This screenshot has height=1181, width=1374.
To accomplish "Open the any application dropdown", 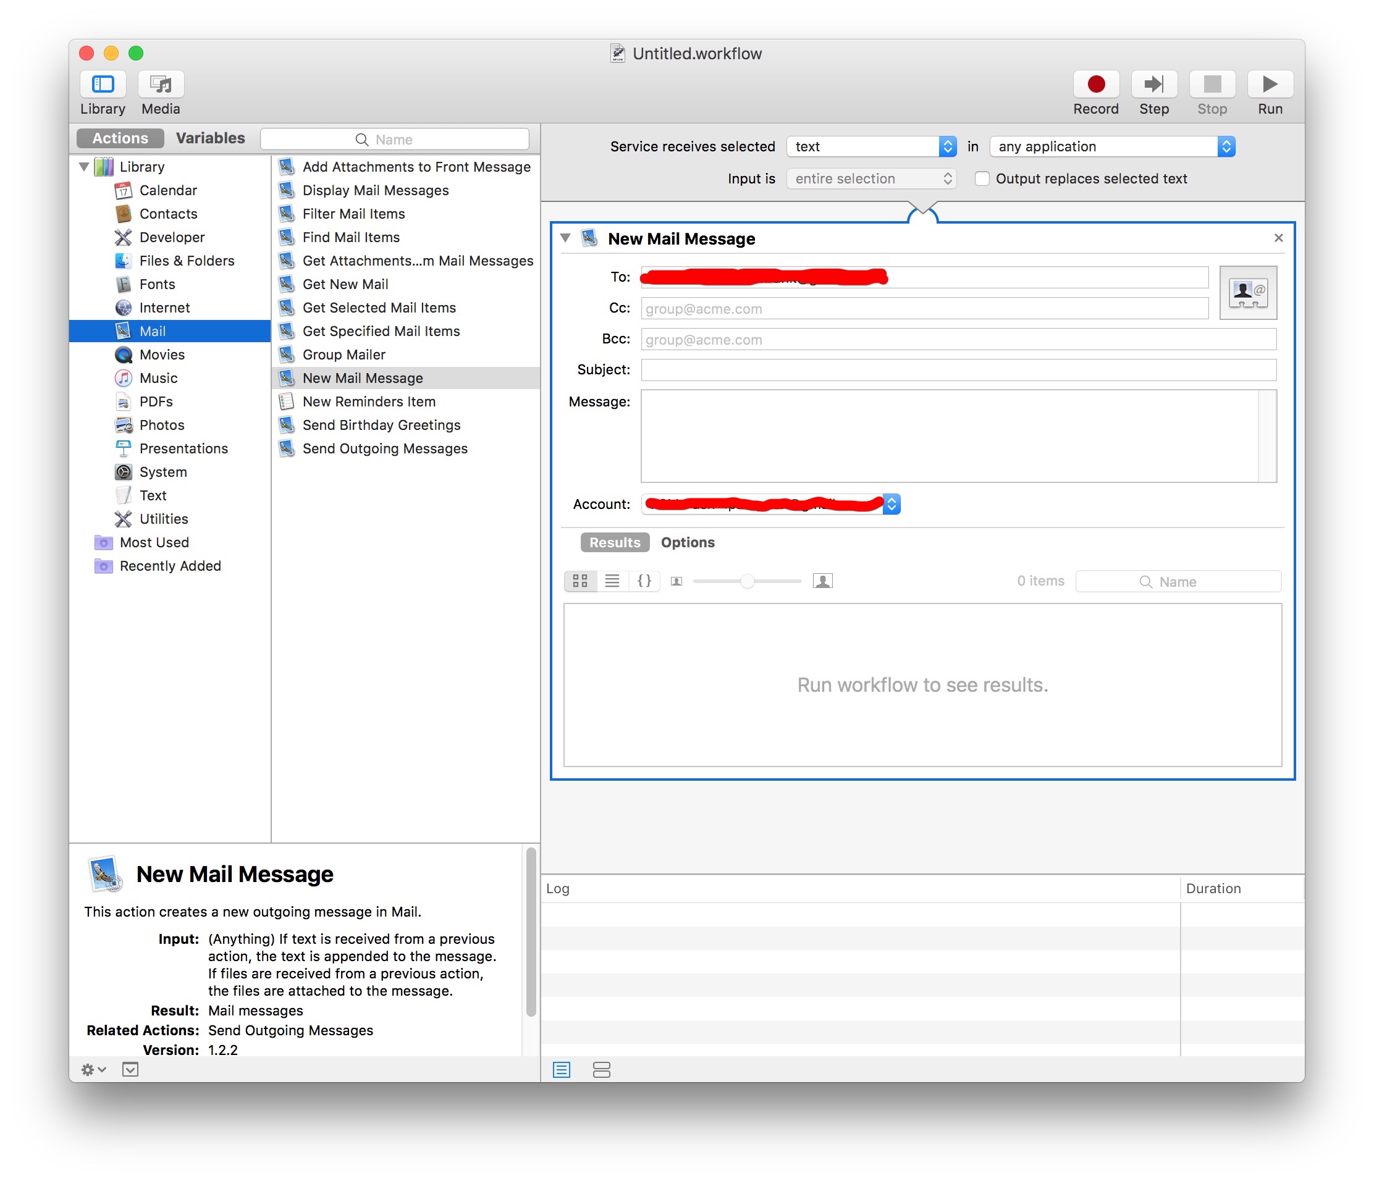I will point(1111,146).
